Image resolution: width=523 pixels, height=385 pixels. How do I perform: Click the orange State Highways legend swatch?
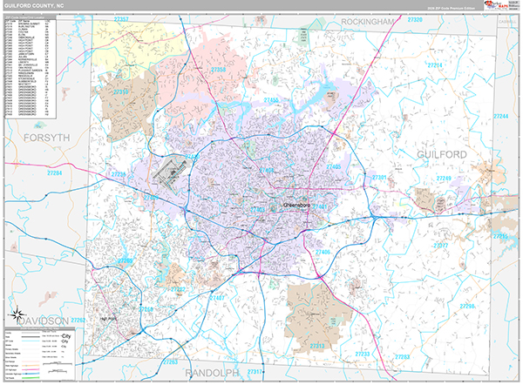tap(31, 365)
